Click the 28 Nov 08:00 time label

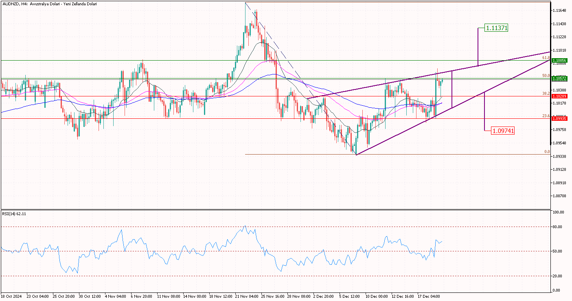299,297
